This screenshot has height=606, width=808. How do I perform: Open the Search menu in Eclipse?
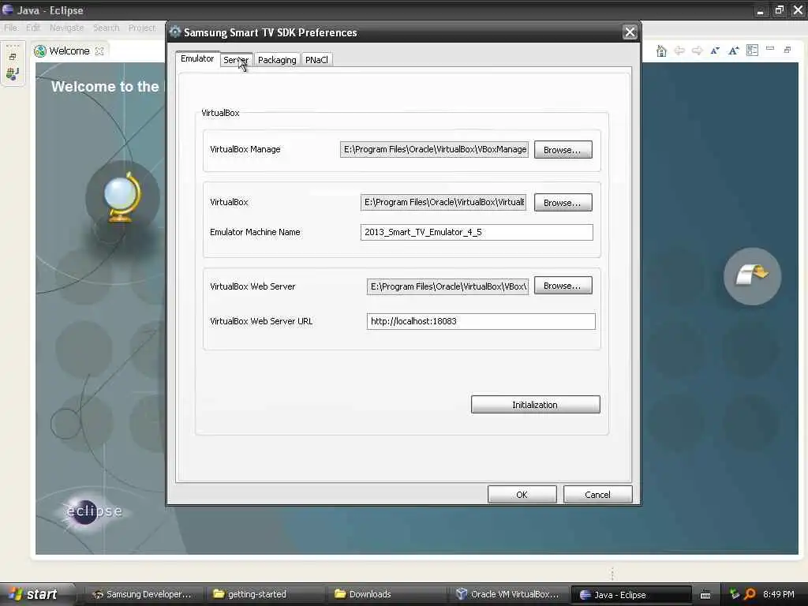107,28
